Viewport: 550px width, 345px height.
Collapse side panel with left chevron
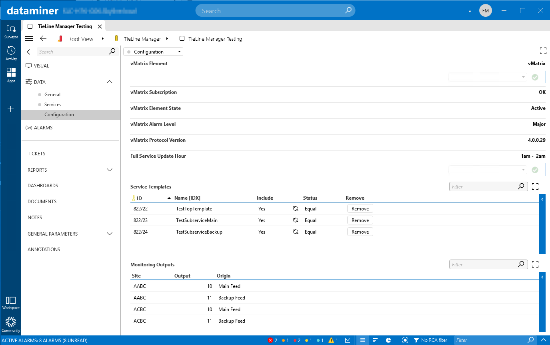click(28, 52)
